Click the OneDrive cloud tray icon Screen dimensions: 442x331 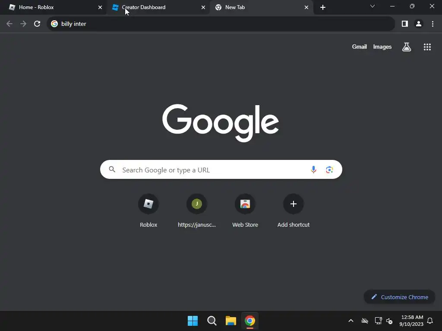coord(365,321)
